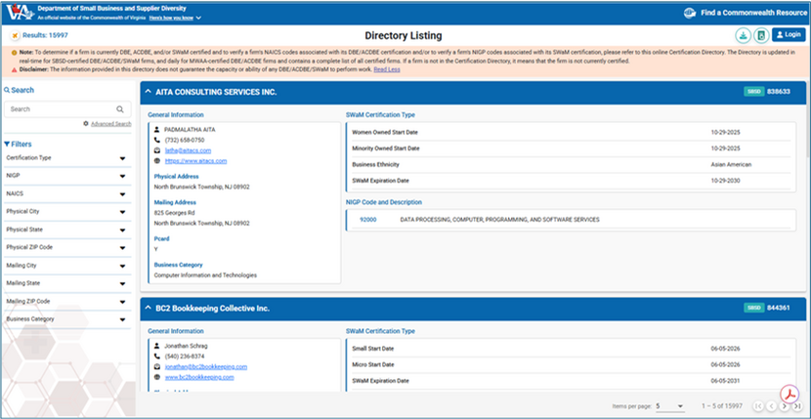This screenshot has height=419, width=811.
Task: Expand "Here's how you know" disclosure
Action: (175, 18)
